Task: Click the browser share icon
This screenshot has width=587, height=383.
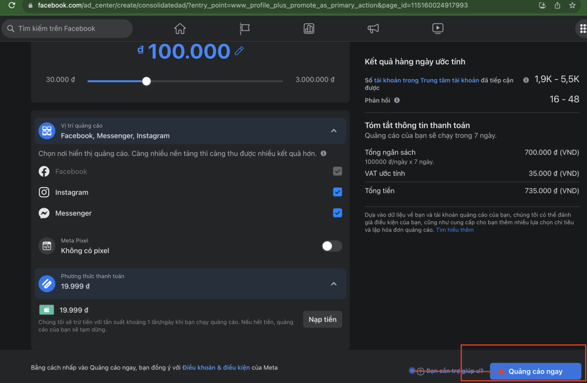Action: [558, 5]
